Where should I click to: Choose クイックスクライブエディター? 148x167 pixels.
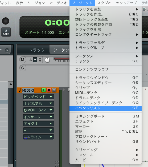pyautogui.click(x=105, y=103)
